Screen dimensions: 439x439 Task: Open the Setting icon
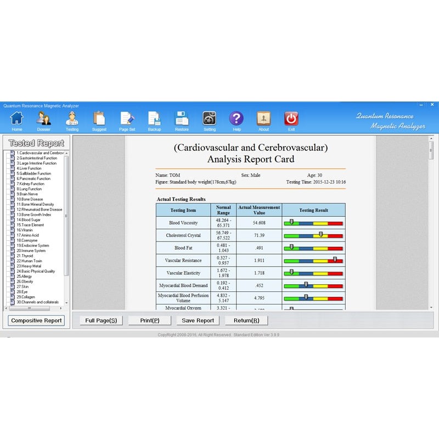[x=209, y=119]
